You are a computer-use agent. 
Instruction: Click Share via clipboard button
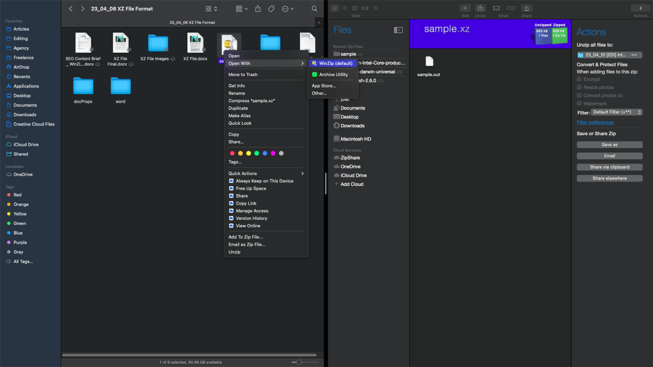coord(609,167)
